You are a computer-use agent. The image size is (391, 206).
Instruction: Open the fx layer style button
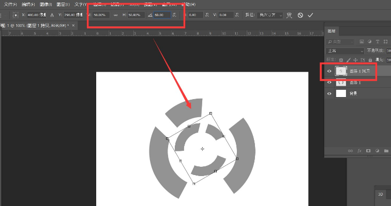click(359, 151)
